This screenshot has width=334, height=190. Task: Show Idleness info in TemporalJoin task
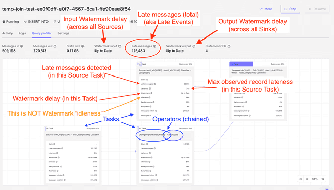pyautogui.click(x=242, y=97)
